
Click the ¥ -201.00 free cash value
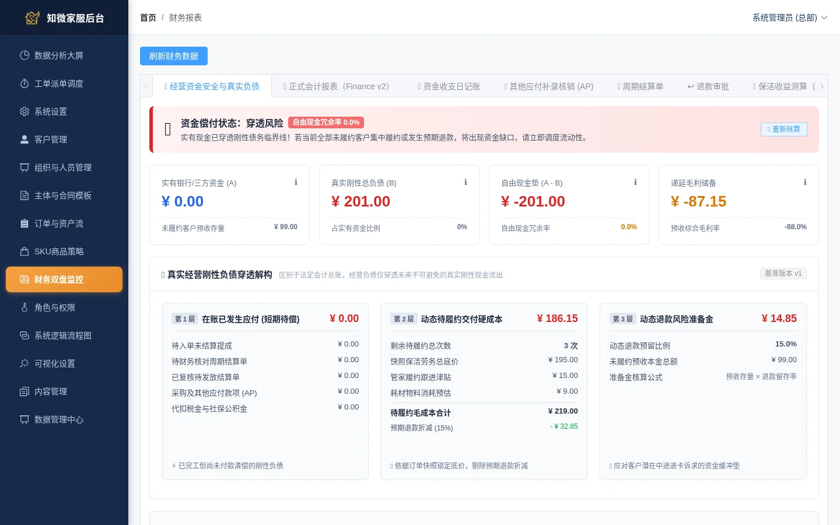tap(533, 201)
